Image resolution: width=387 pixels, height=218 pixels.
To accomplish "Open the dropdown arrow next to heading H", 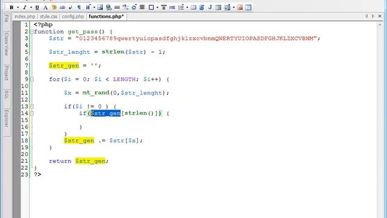I will 94,7.
